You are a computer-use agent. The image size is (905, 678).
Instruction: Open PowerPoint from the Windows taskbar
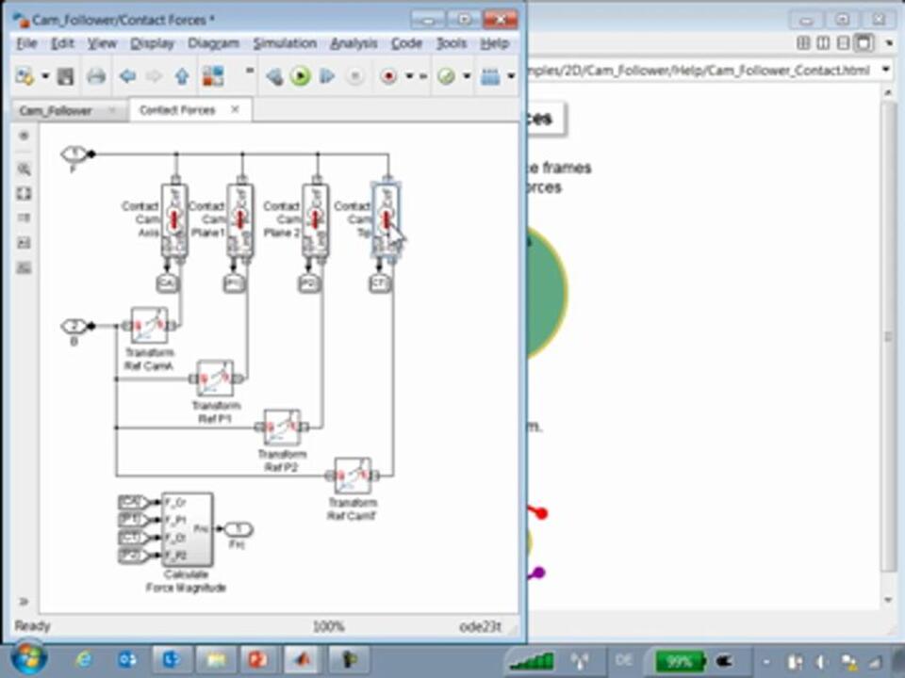256,660
